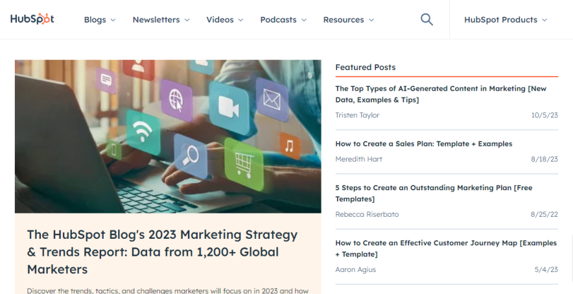Open the Videos menu

[x=220, y=19]
